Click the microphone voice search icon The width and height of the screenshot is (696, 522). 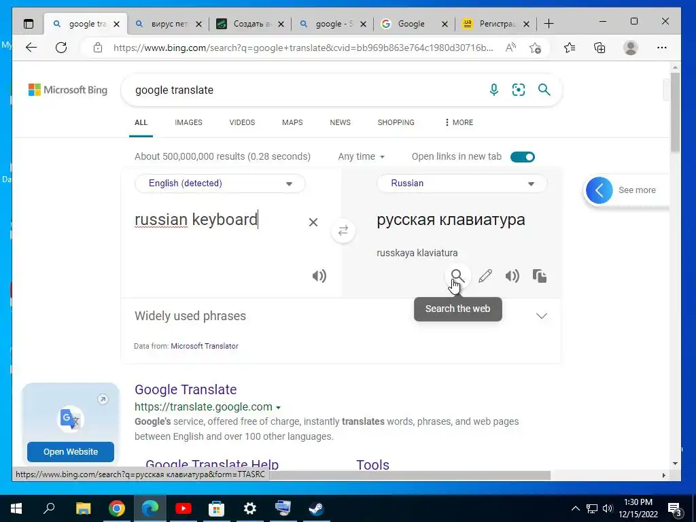(x=493, y=90)
